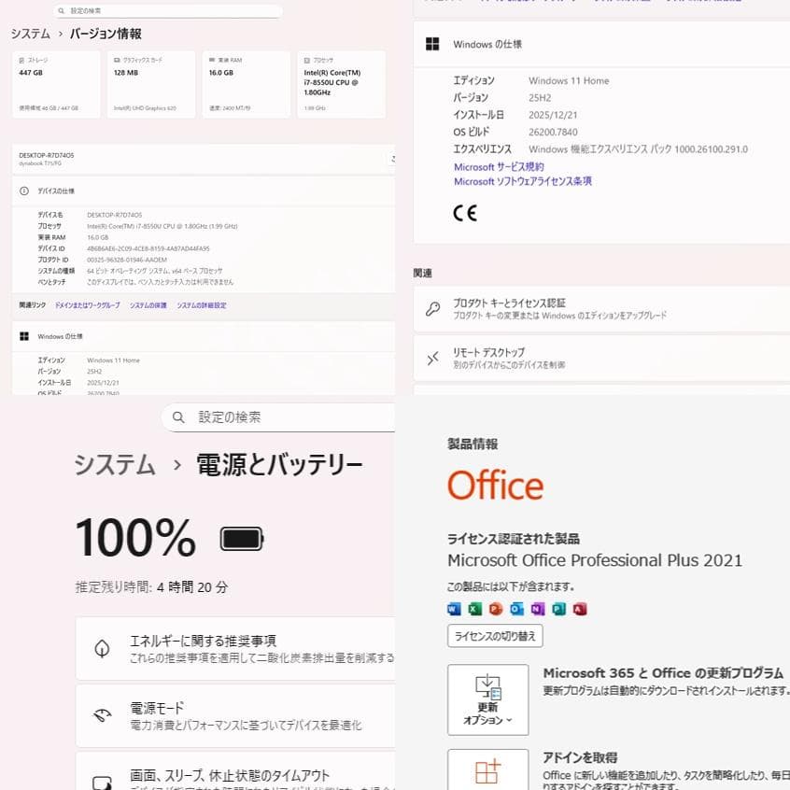This screenshot has height=790, width=790.
Task: Click the 100% battery level text
Action: pos(135,538)
